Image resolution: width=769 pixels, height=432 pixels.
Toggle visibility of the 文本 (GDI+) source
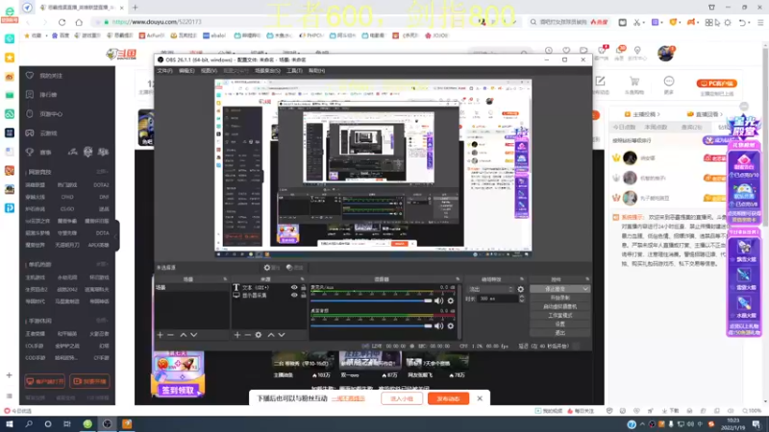(x=294, y=287)
